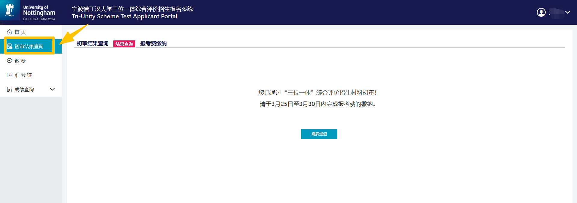The width and height of the screenshot is (577, 203).
Task: Click the user avatar icon in header
Action: coord(541,12)
